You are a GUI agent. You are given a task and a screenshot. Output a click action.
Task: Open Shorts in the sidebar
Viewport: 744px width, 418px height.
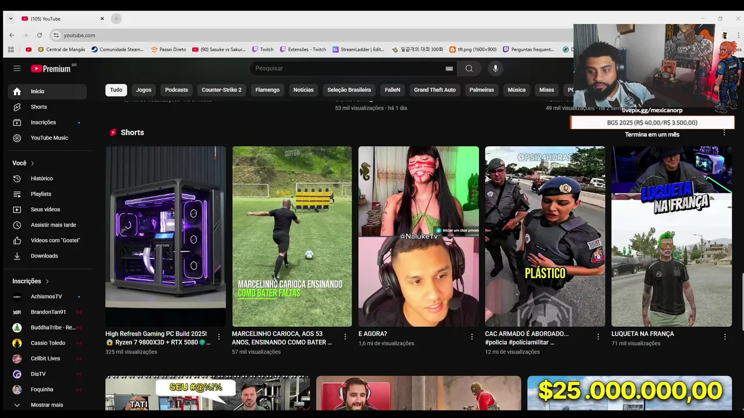(47, 107)
